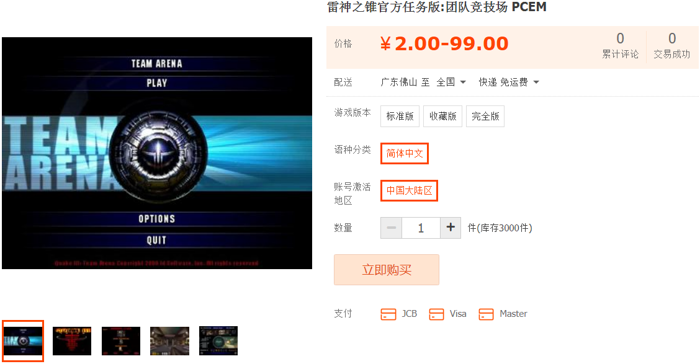The image size is (700, 364).
Task: View the 累计评论 review count
Action: 620,46
